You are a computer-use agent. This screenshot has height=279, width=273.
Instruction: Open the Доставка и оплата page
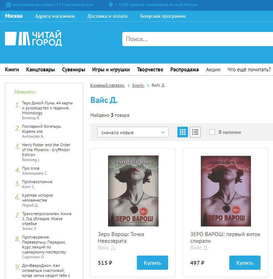click(107, 16)
